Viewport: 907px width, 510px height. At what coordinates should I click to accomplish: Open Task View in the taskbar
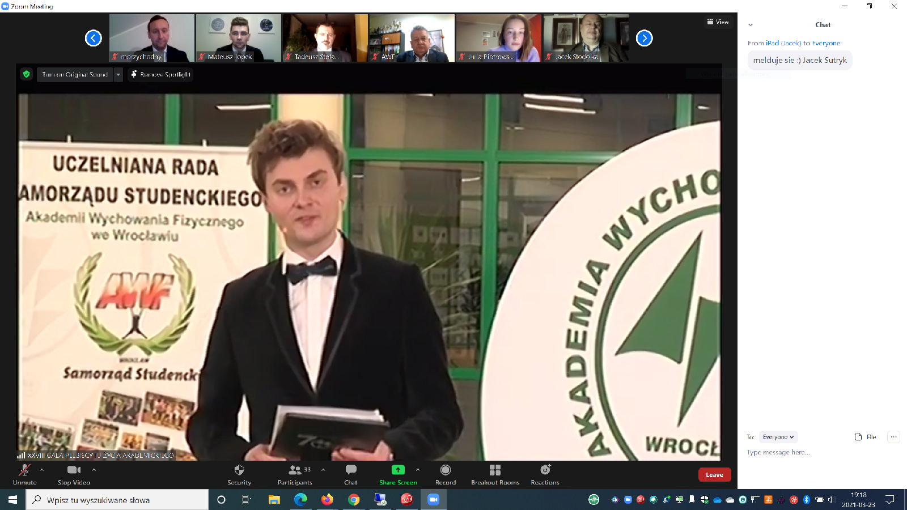pyautogui.click(x=246, y=500)
